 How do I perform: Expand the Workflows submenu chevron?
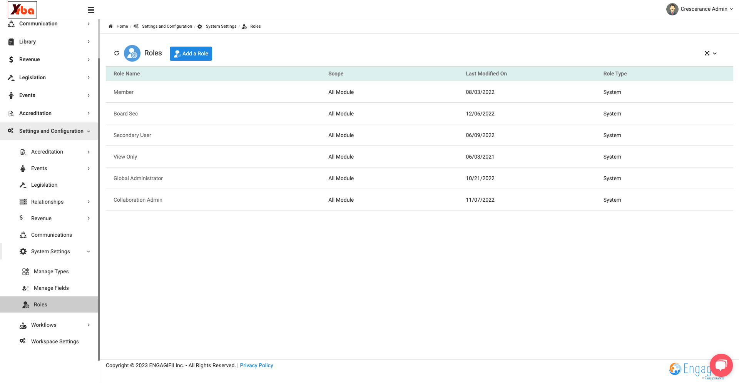click(89, 325)
